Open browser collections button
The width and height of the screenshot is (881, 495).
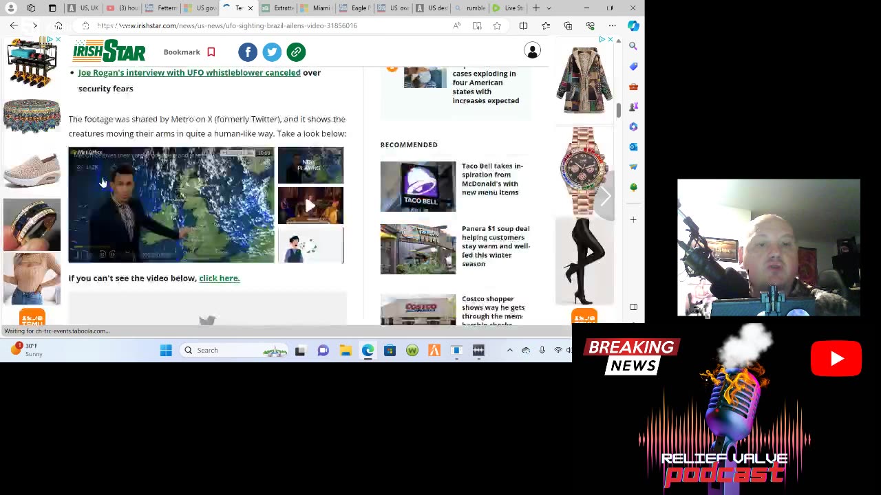(x=568, y=25)
